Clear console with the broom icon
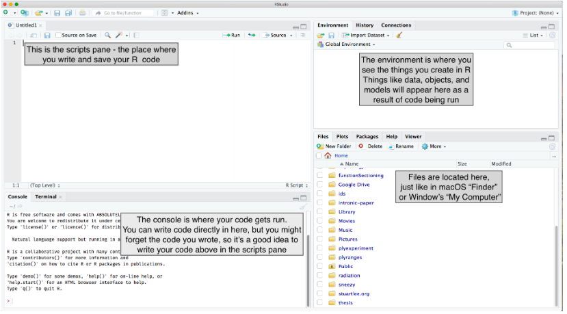This screenshot has width=567, height=314. tap(303, 207)
